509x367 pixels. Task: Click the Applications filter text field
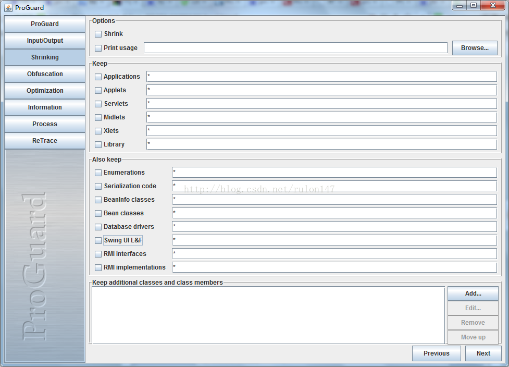[x=321, y=77]
